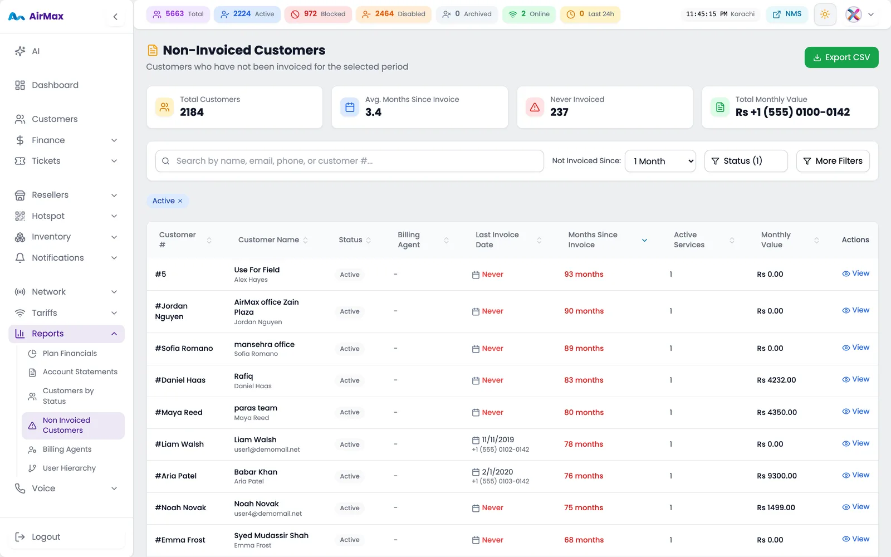Sort by Last Invoice Date column
Image resolution: width=891 pixels, height=557 pixels.
pyautogui.click(x=508, y=240)
